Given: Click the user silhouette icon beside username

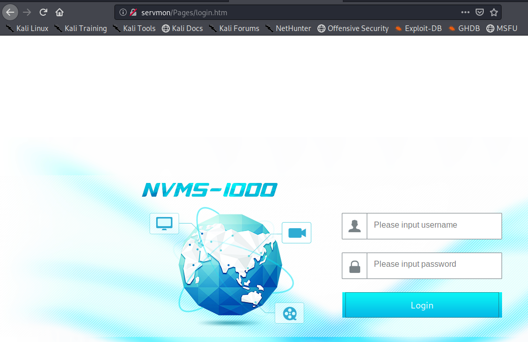Looking at the screenshot, I should [x=354, y=226].
